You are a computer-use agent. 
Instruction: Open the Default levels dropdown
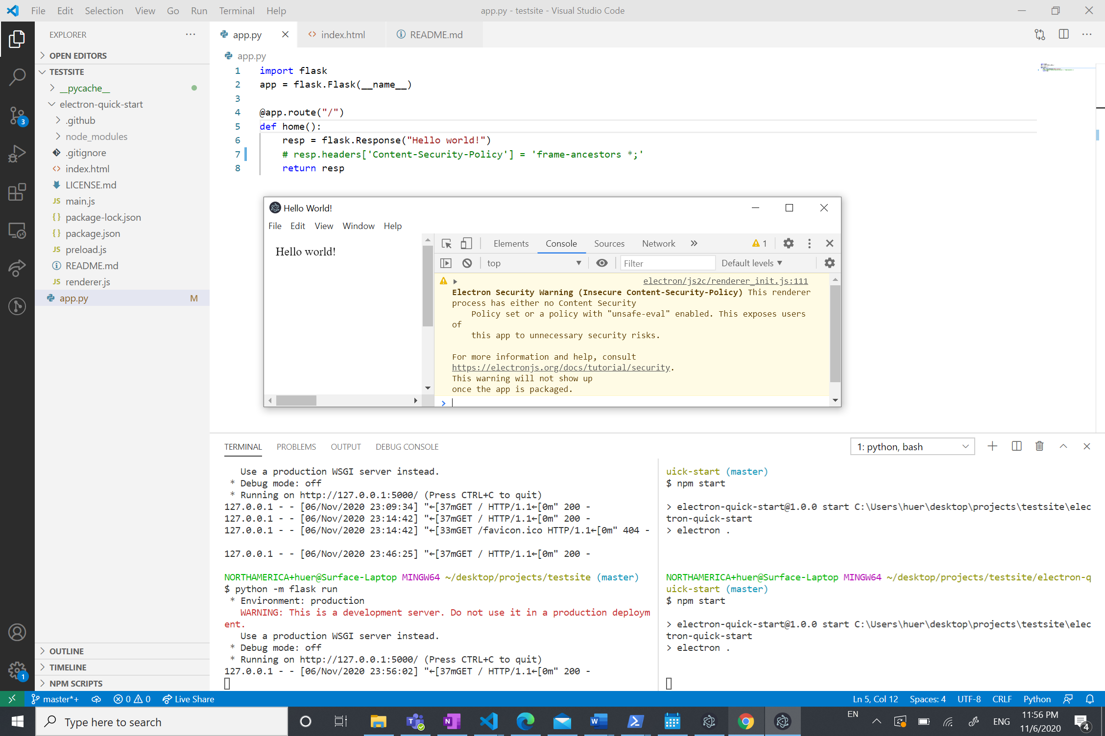coord(751,263)
